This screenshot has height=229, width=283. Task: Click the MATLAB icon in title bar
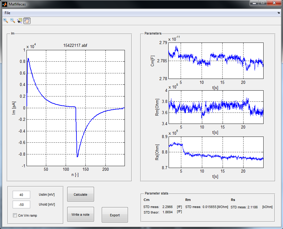coord(5,4)
